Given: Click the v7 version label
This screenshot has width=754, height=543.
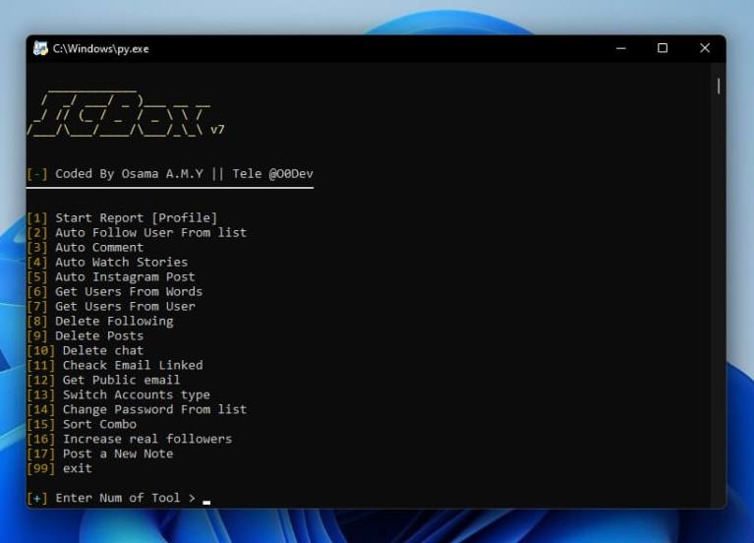Looking at the screenshot, I should (x=217, y=130).
